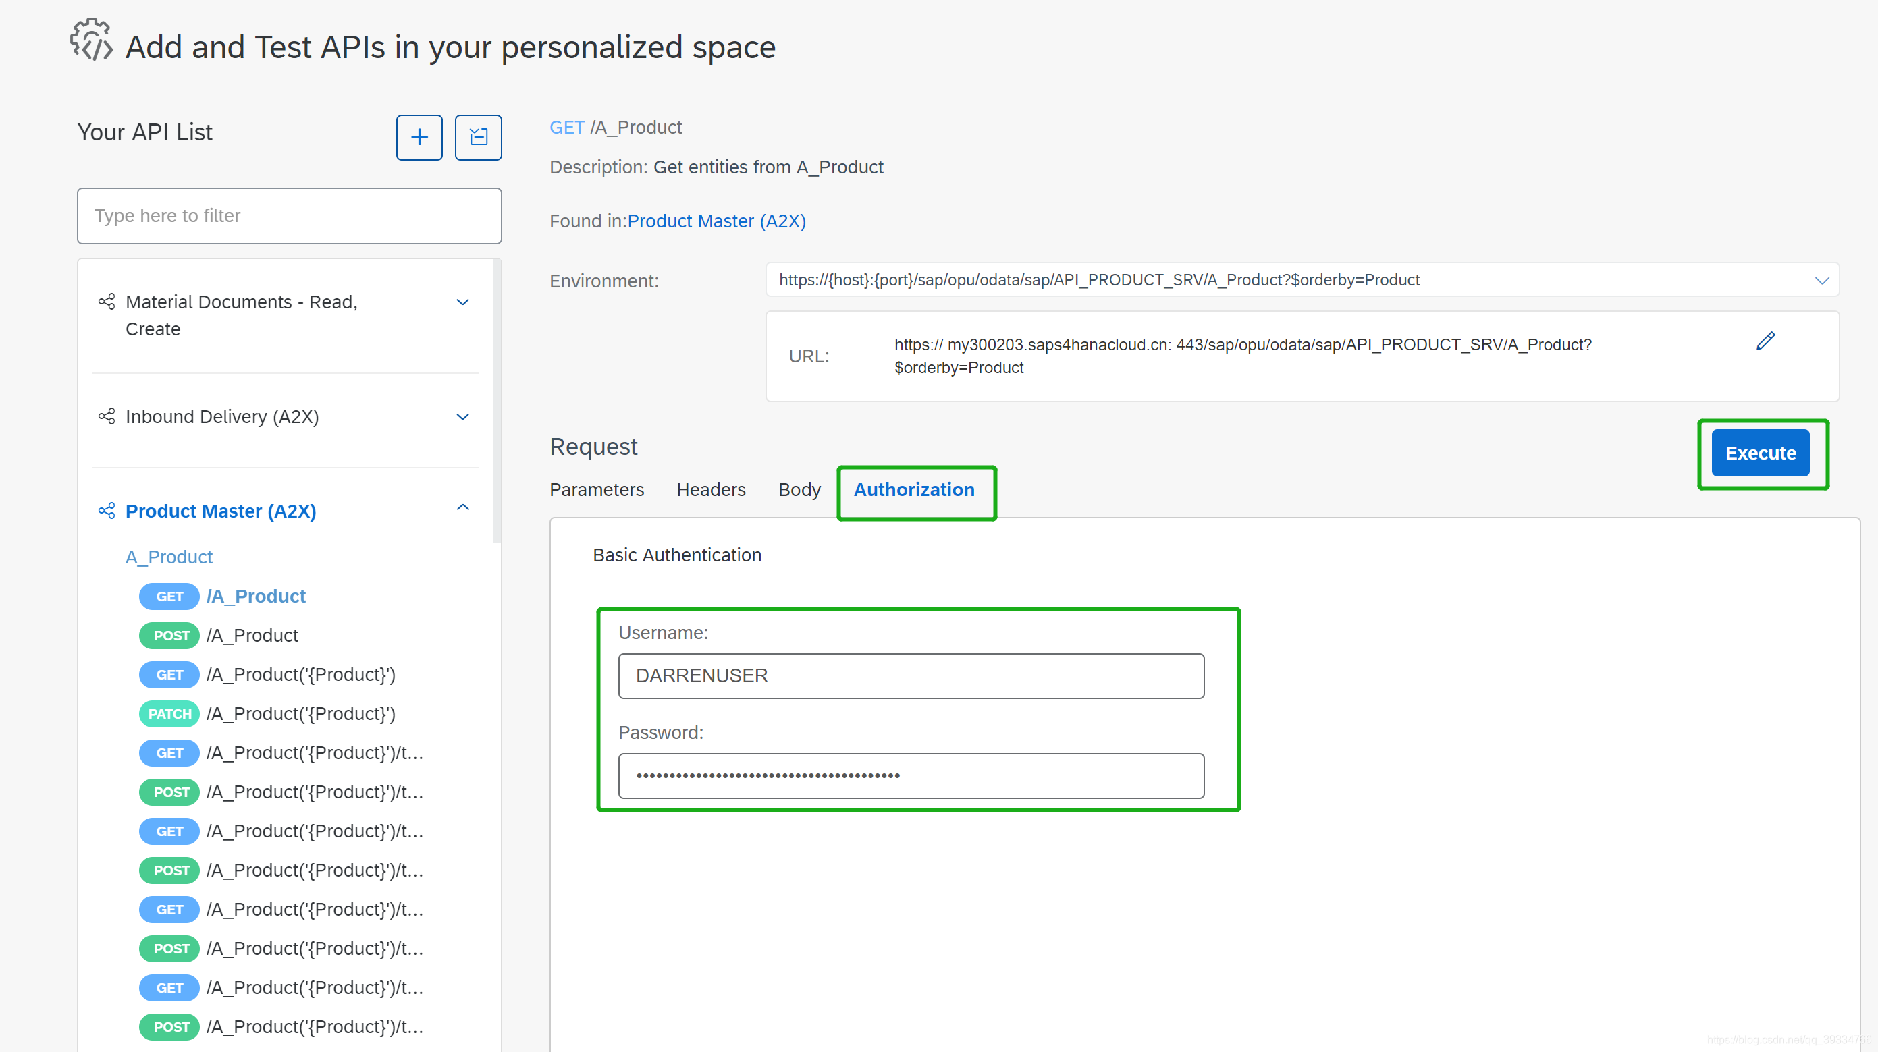
Task: Click the checklist icon beside the add button
Action: (478, 137)
